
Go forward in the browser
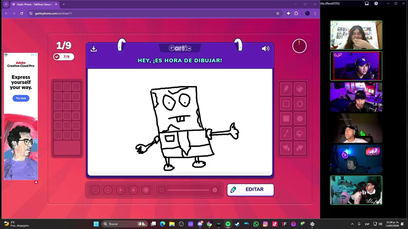click(x=14, y=13)
